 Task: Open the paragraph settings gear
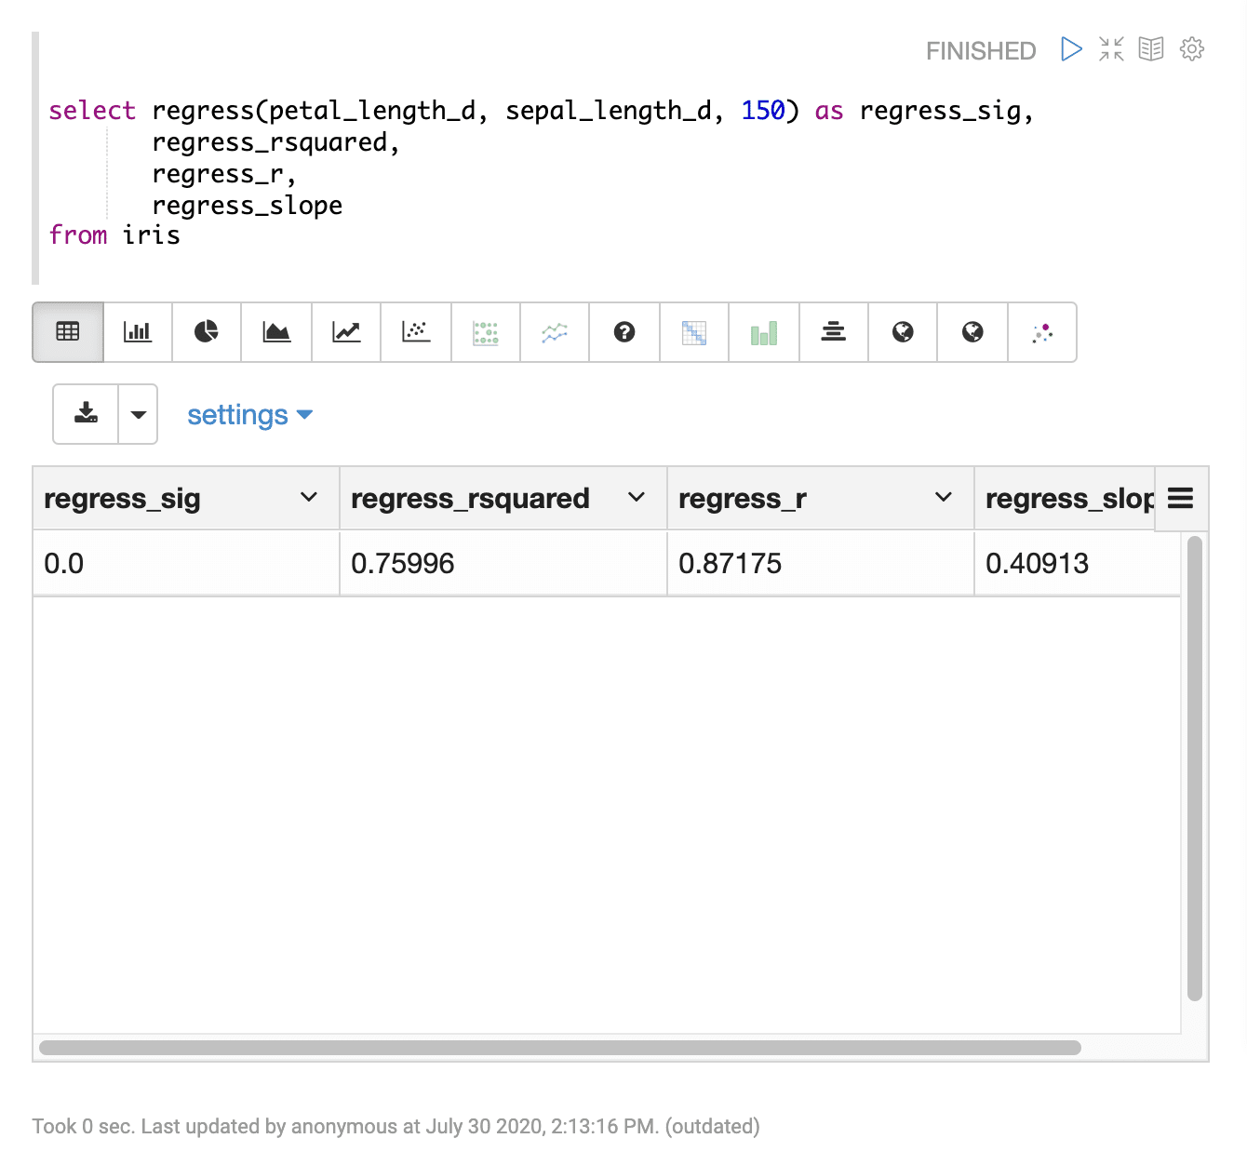click(x=1192, y=49)
